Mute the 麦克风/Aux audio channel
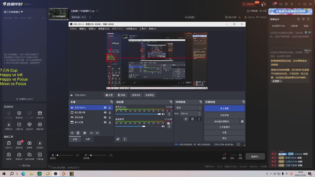The image size is (315, 177). click(x=163, y=114)
